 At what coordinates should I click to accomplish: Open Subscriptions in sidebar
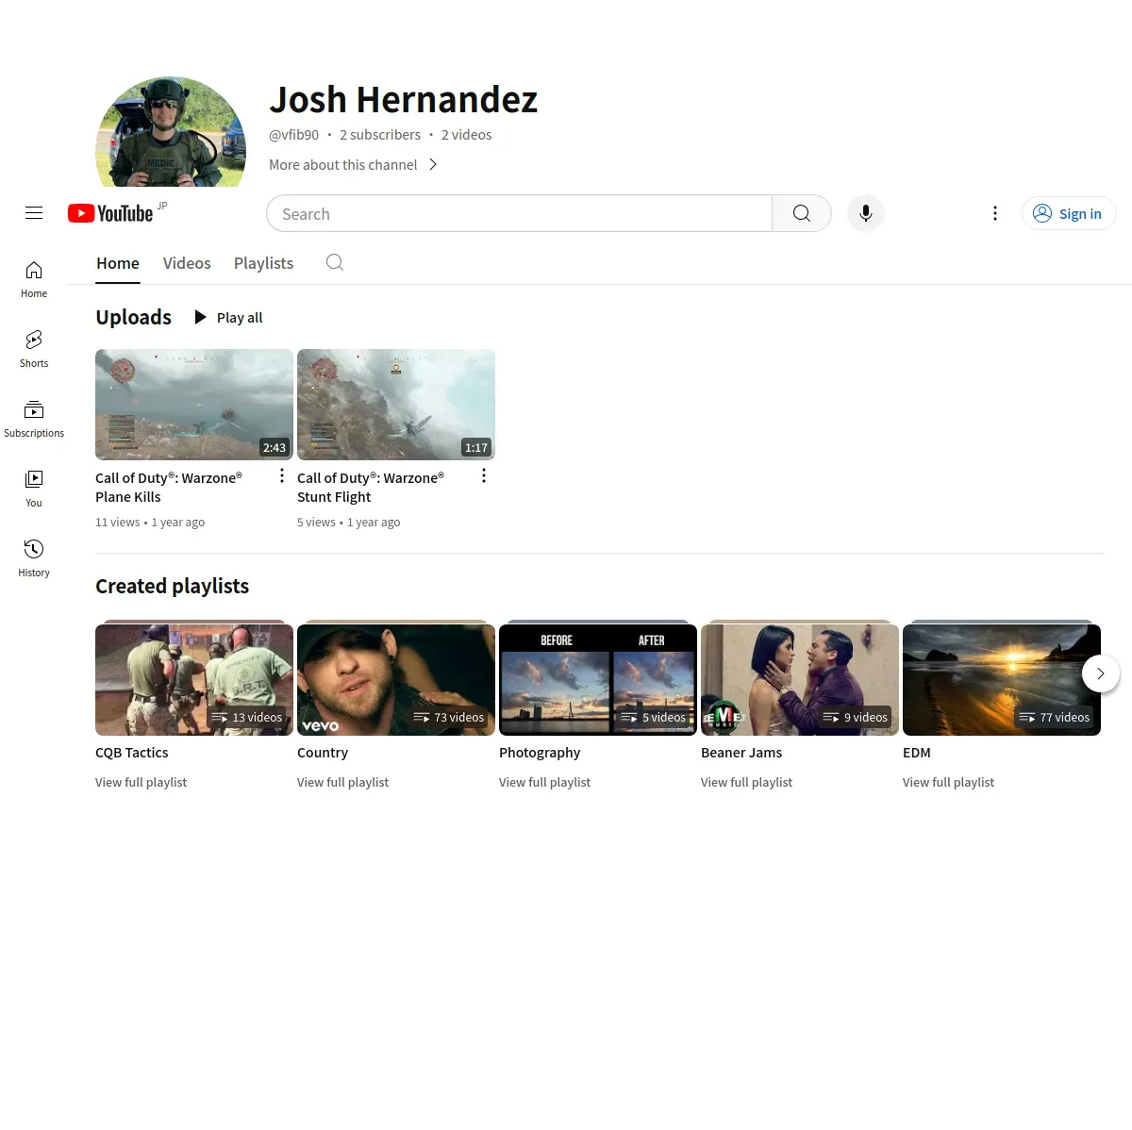pos(34,419)
